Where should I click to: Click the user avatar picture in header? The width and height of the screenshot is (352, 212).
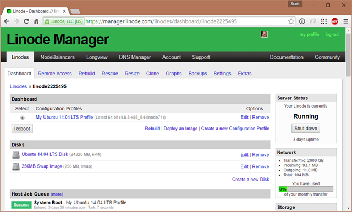[x=264, y=34]
